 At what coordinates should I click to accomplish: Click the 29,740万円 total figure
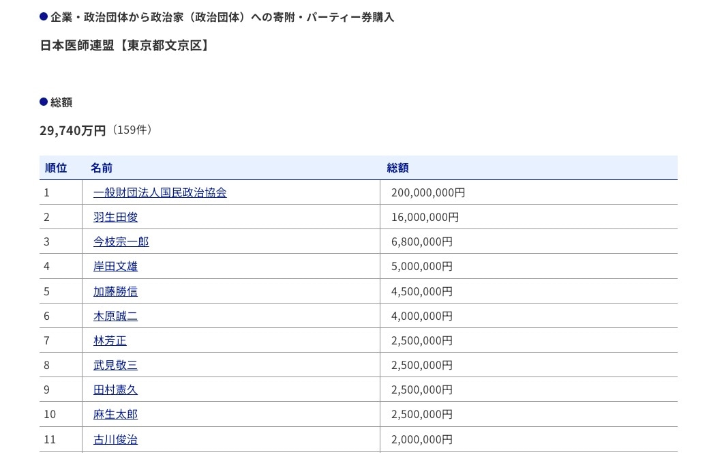coord(73,130)
